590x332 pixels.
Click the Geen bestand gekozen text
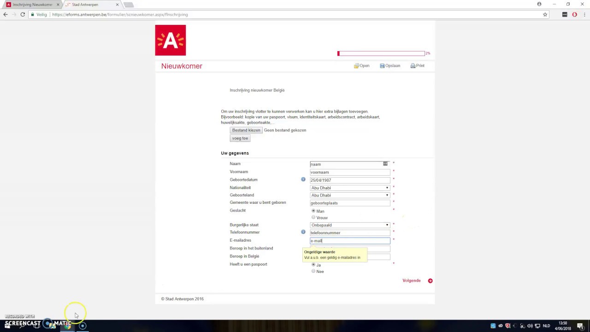click(x=285, y=130)
